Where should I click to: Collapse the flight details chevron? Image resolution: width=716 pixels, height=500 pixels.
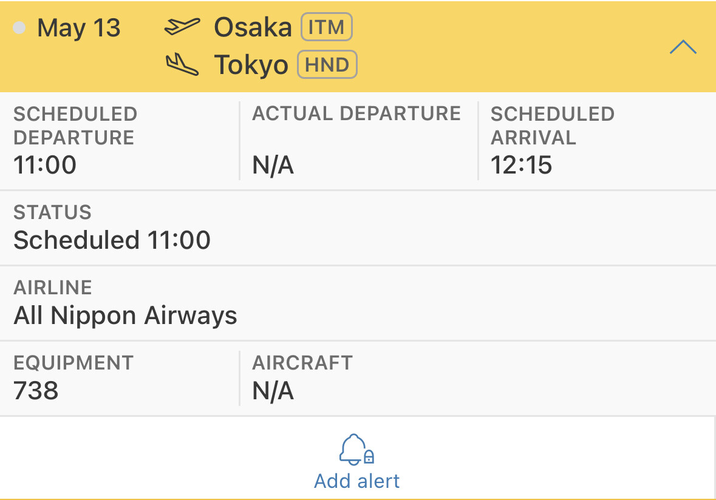(x=683, y=47)
